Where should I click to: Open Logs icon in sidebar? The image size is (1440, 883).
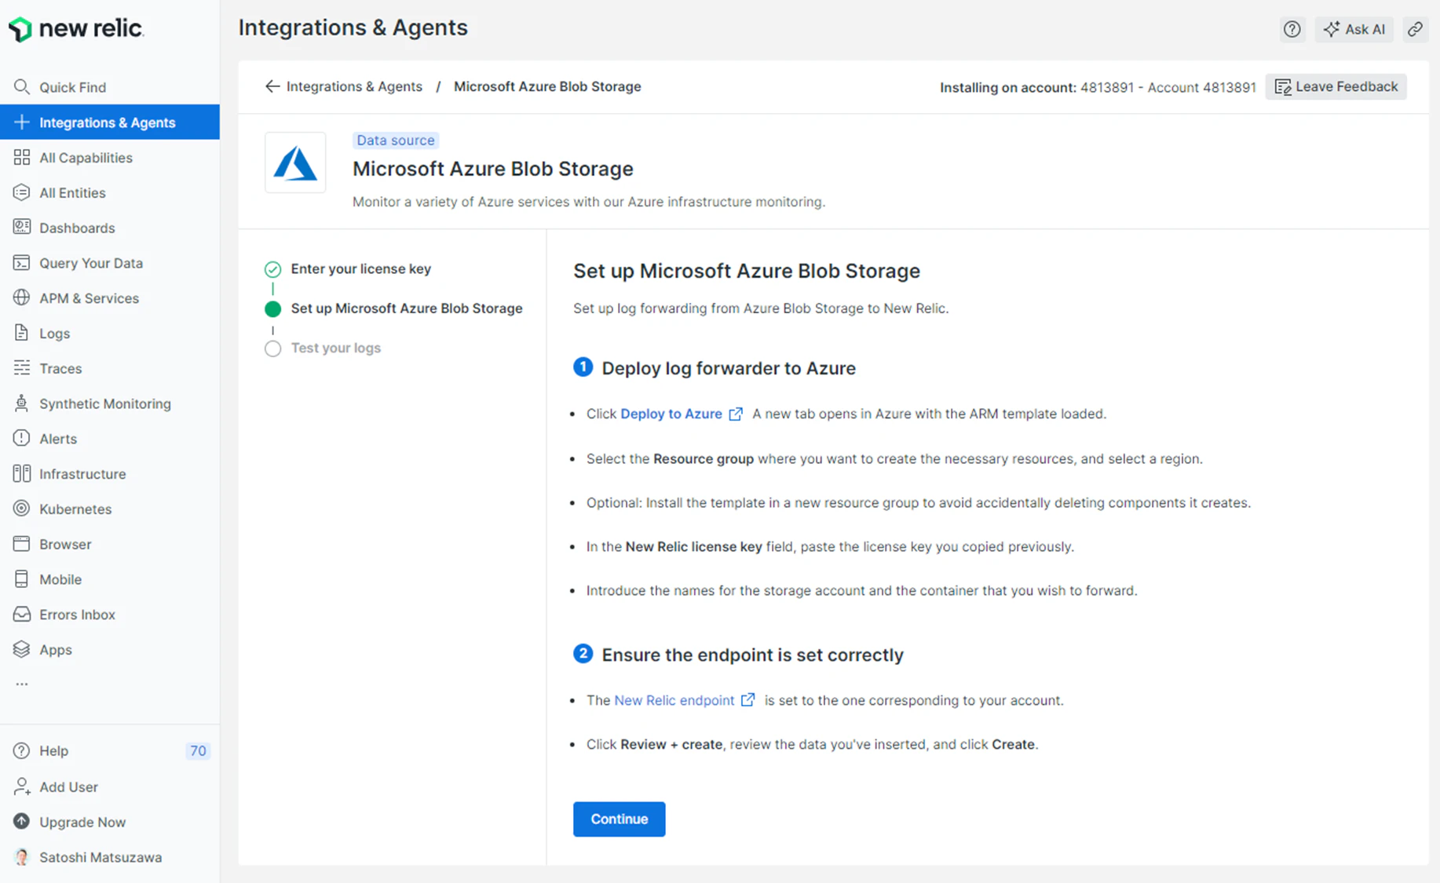(21, 334)
